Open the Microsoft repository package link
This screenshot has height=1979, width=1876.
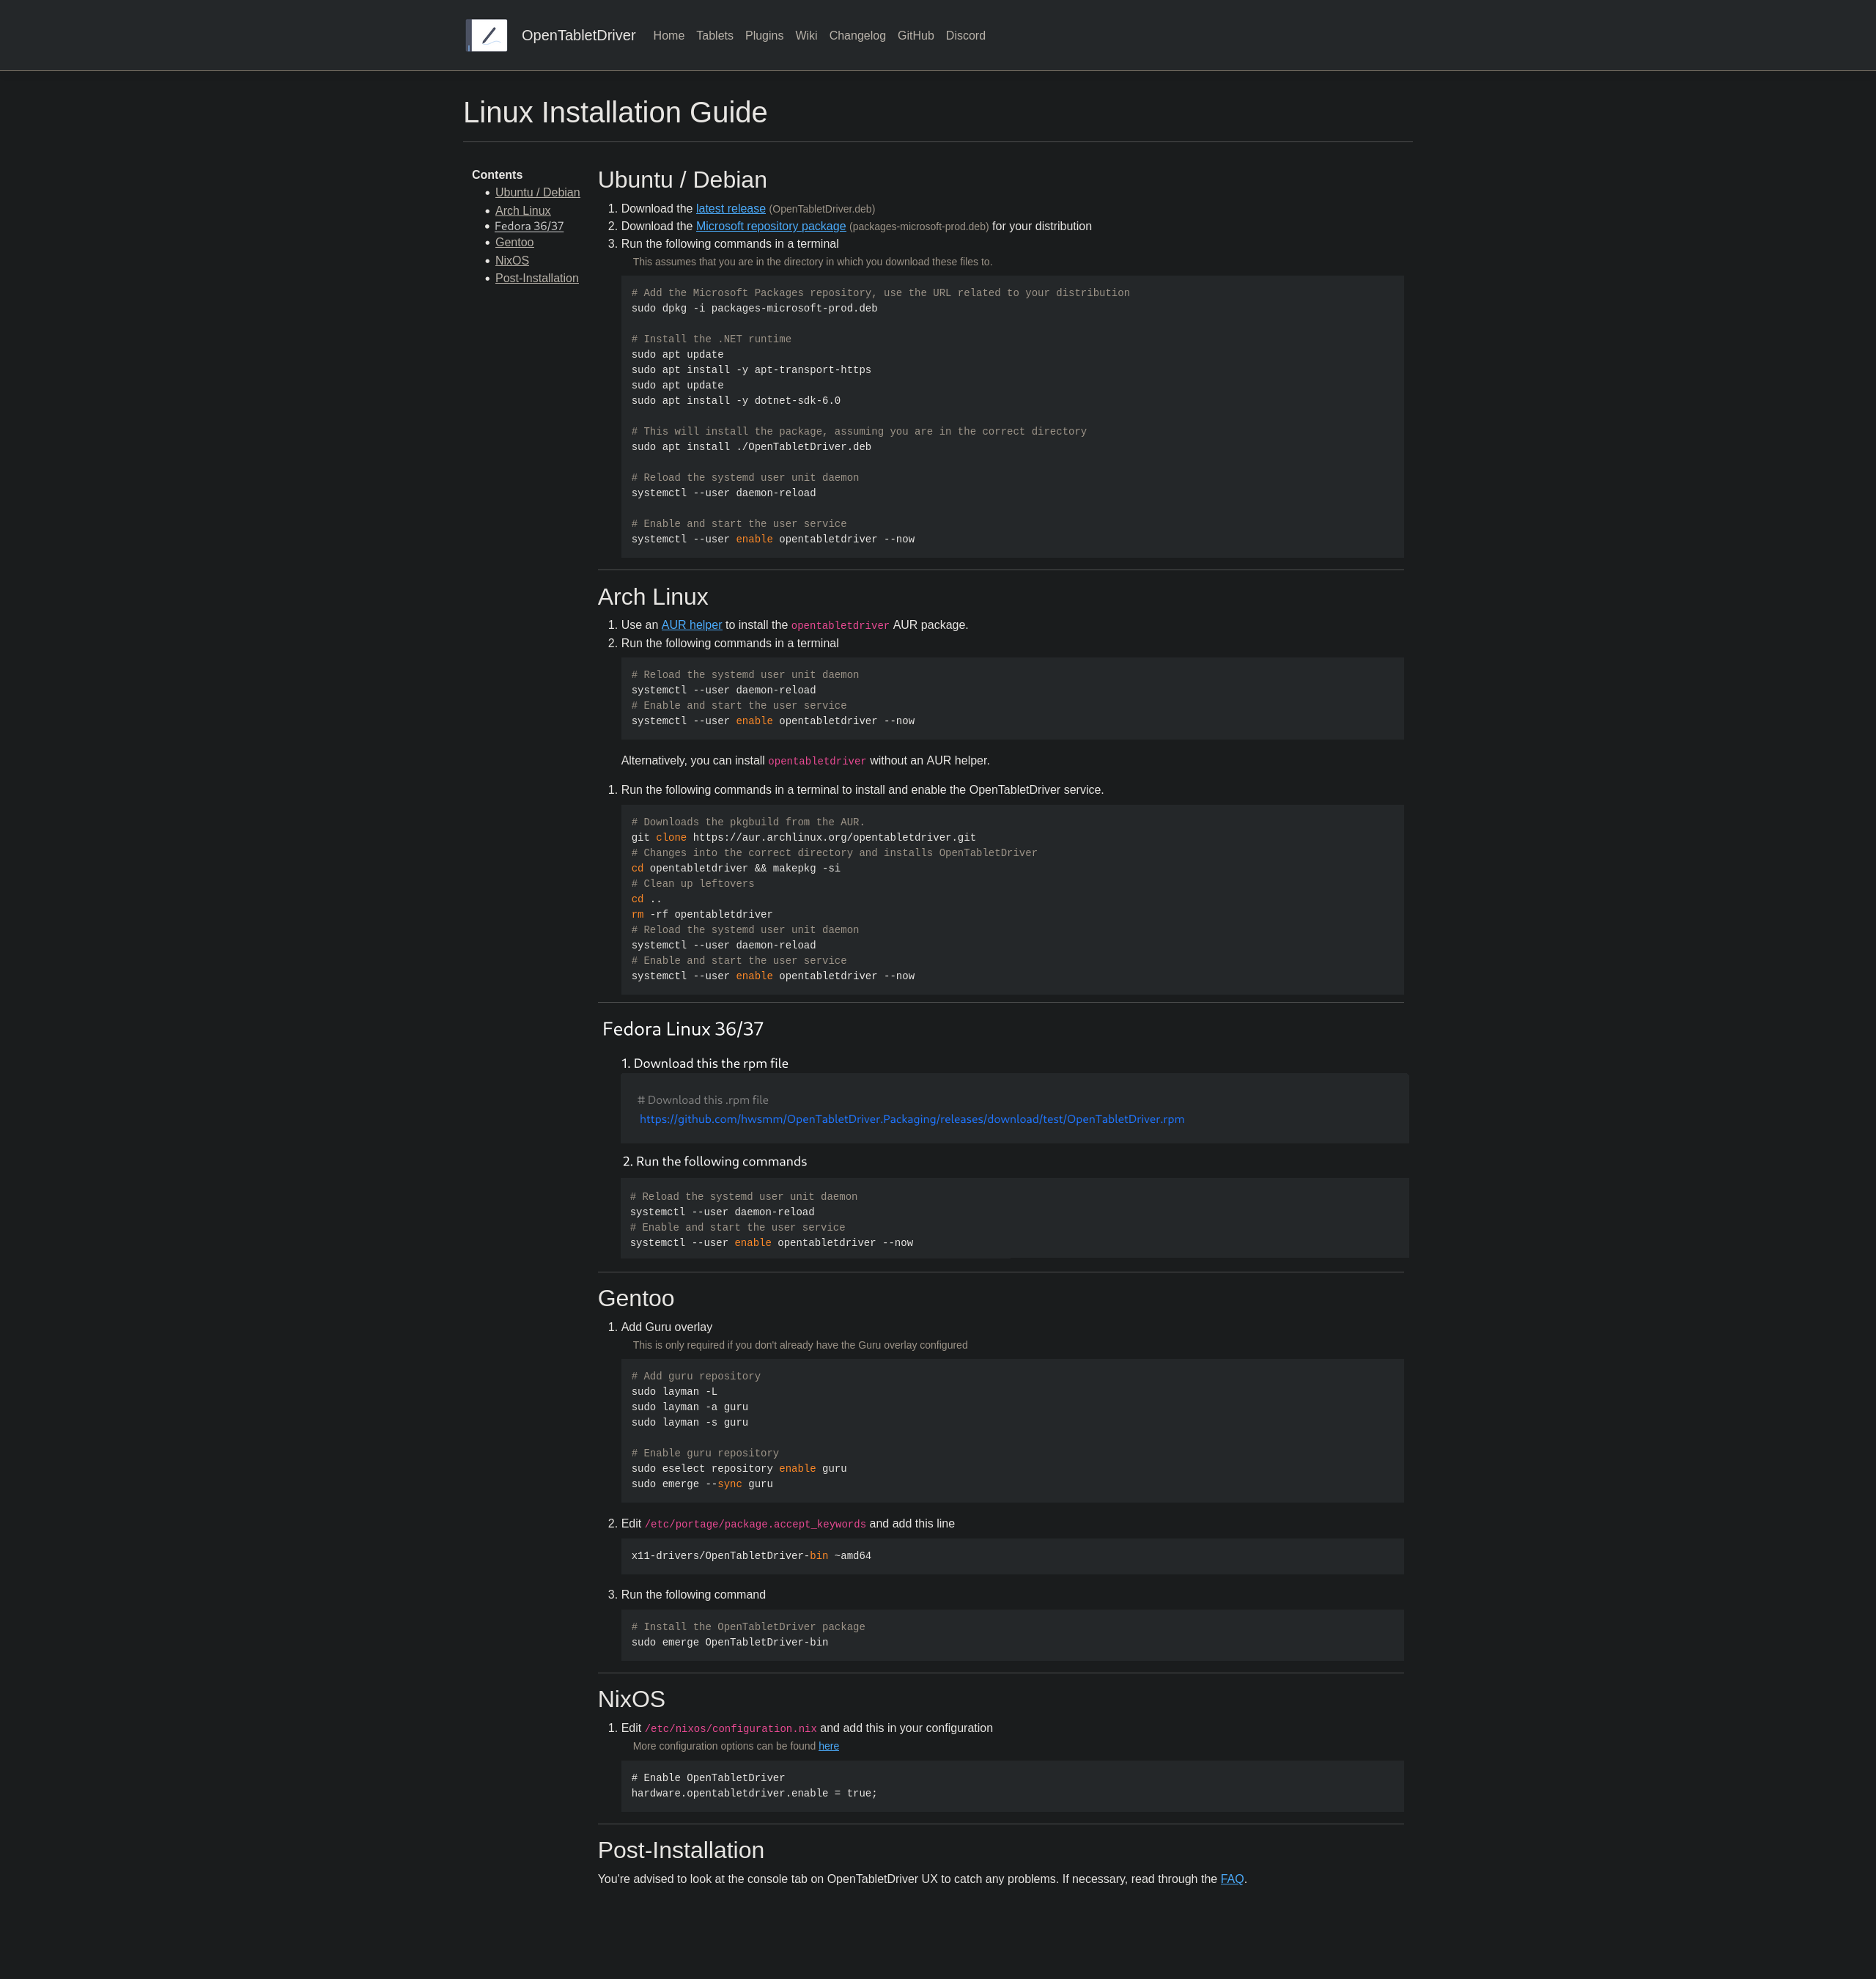pyautogui.click(x=770, y=226)
